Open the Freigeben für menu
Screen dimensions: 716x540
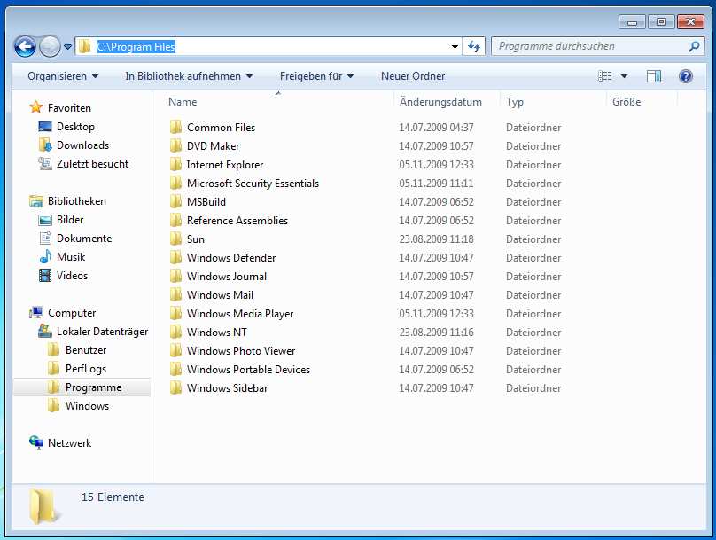[x=316, y=76]
